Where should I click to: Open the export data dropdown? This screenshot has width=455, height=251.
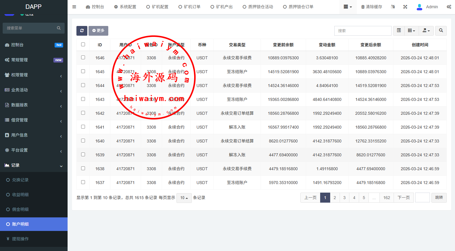pyautogui.click(x=426, y=31)
